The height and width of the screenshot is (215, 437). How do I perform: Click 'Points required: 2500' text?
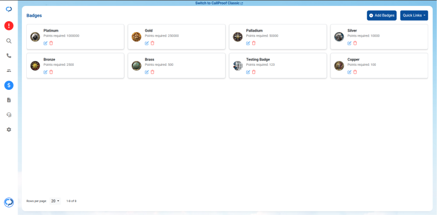tap(59, 65)
